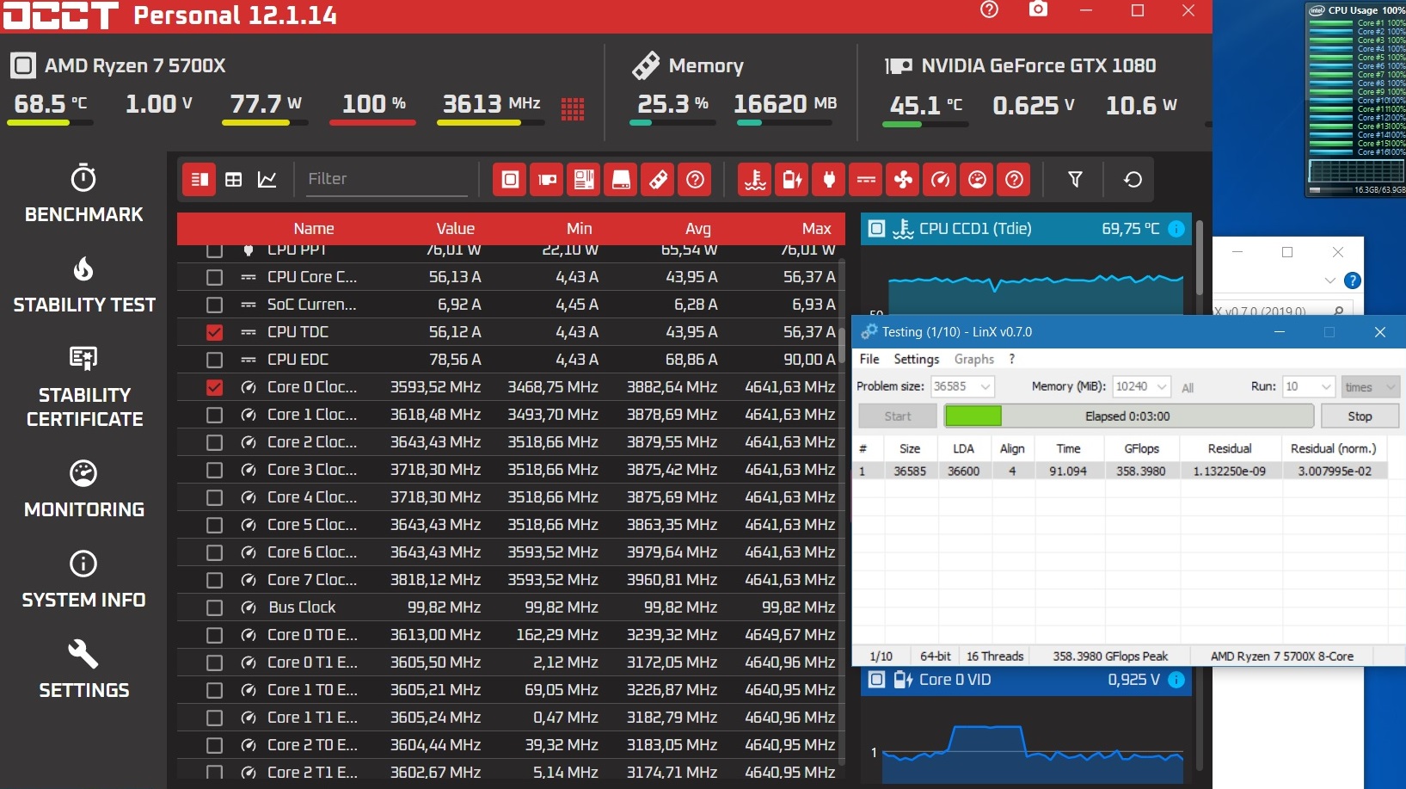Click the NVIDIA GeForce GTX 1080 GPU icon
This screenshot has width=1406, height=789.
899,66
